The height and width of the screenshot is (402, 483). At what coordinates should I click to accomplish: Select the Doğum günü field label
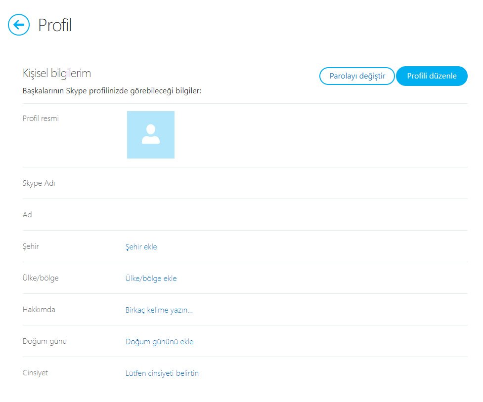(x=44, y=341)
